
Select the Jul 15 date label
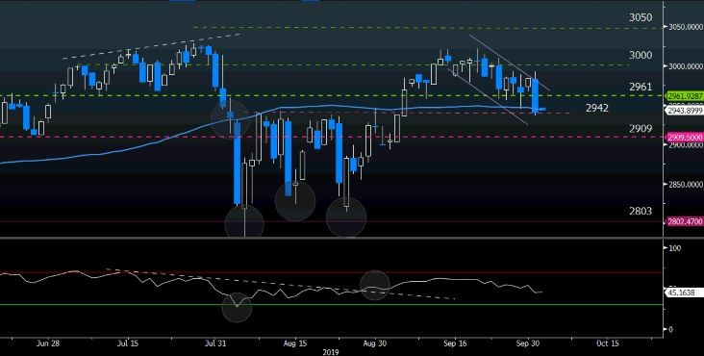pyautogui.click(x=128, y=343)
